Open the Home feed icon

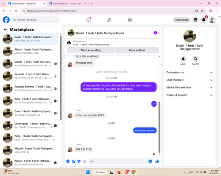click(x=88, y=20)
